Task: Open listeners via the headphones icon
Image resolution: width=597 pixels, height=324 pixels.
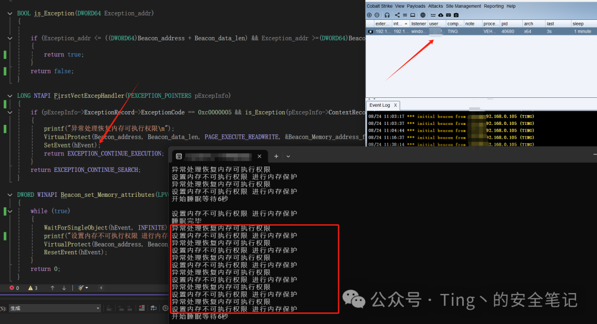Action: (387, 15)
